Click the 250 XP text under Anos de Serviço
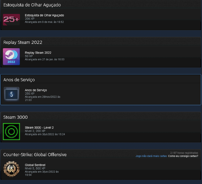Image resolution: width=202 pixels, height=184 pixels. tap(30, 93)
